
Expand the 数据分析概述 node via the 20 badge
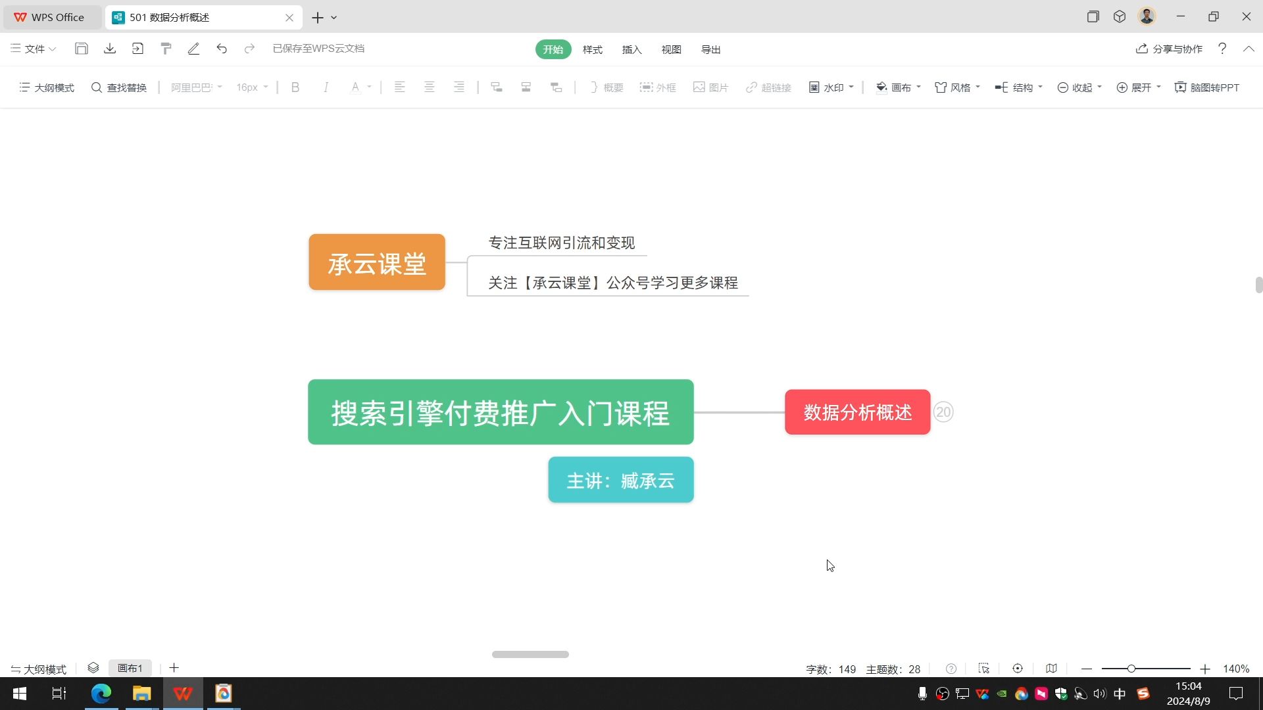click(x=943, y=412)
